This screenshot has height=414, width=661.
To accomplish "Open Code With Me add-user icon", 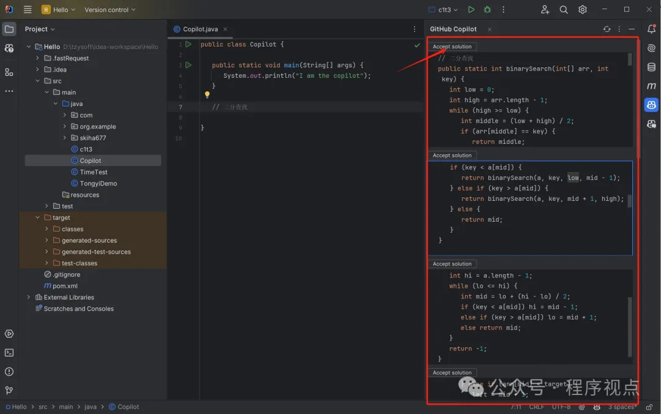I will pyautogui.click(x=545, y=9).
